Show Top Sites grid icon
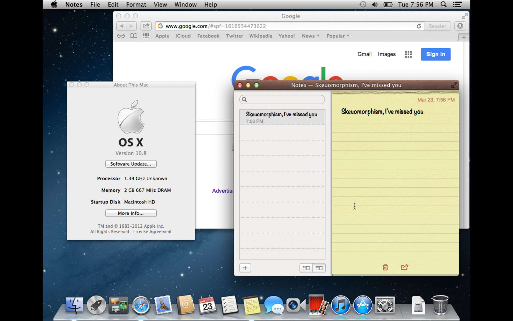513x321 pixels. [146, 36]
